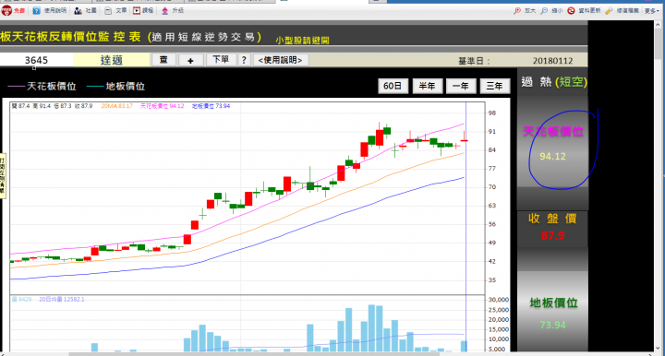Viewport: 665px width, 356px height.
Task: Click the 升級 upgrade toolbar item
Action: coord(172,10)
